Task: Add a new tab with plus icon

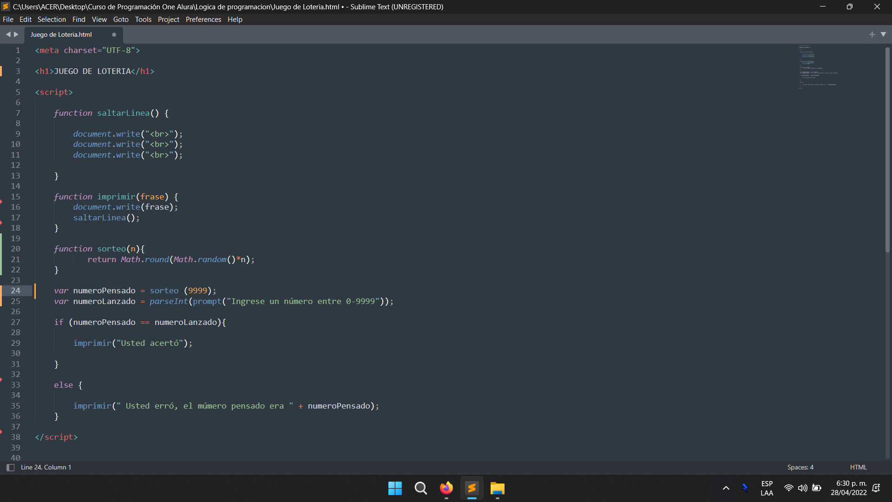Action: tap(872, 34)
